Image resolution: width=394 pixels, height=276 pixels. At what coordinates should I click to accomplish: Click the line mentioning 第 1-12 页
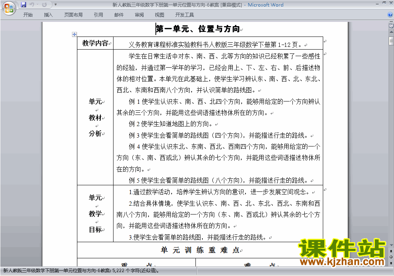(216, 45)
